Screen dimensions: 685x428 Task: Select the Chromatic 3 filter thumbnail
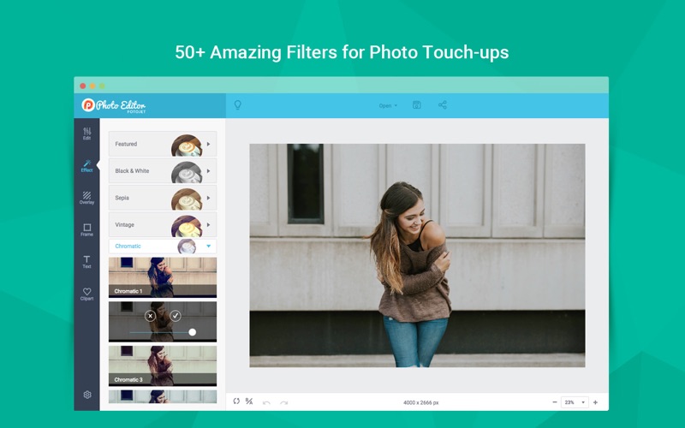point(163,366)
